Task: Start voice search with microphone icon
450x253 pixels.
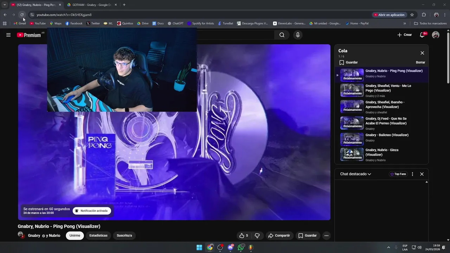Action: (x=298, y=35)
